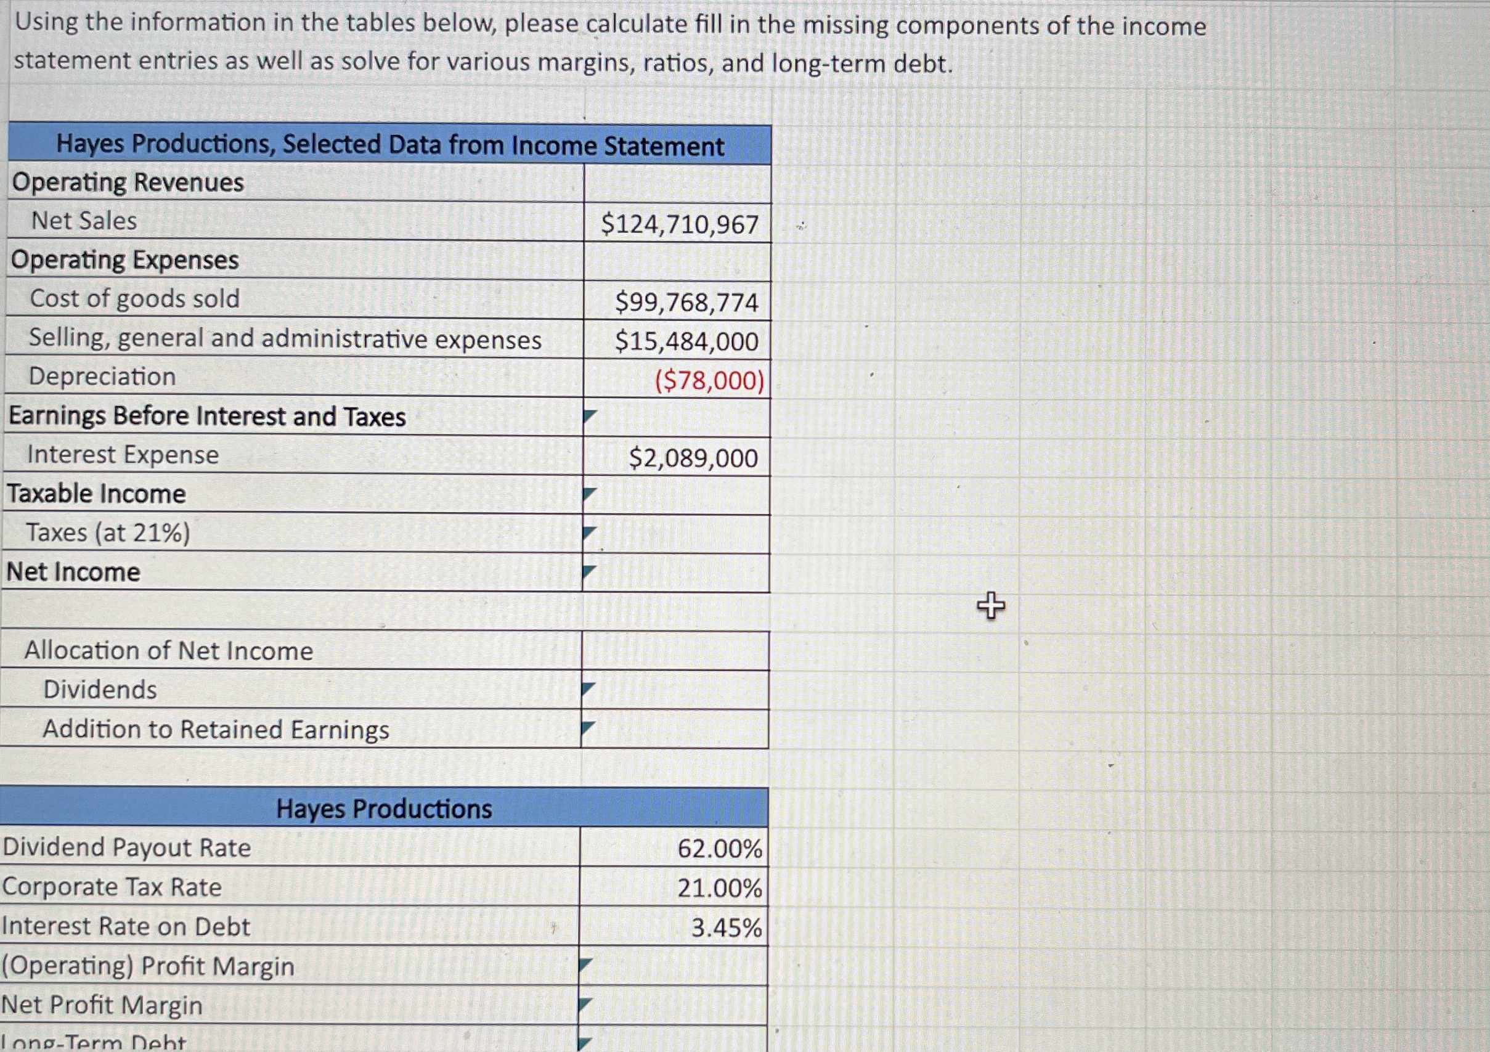
Task: Click the empty Taxes (at 21%) cell
Action: (x=677, y=534)
